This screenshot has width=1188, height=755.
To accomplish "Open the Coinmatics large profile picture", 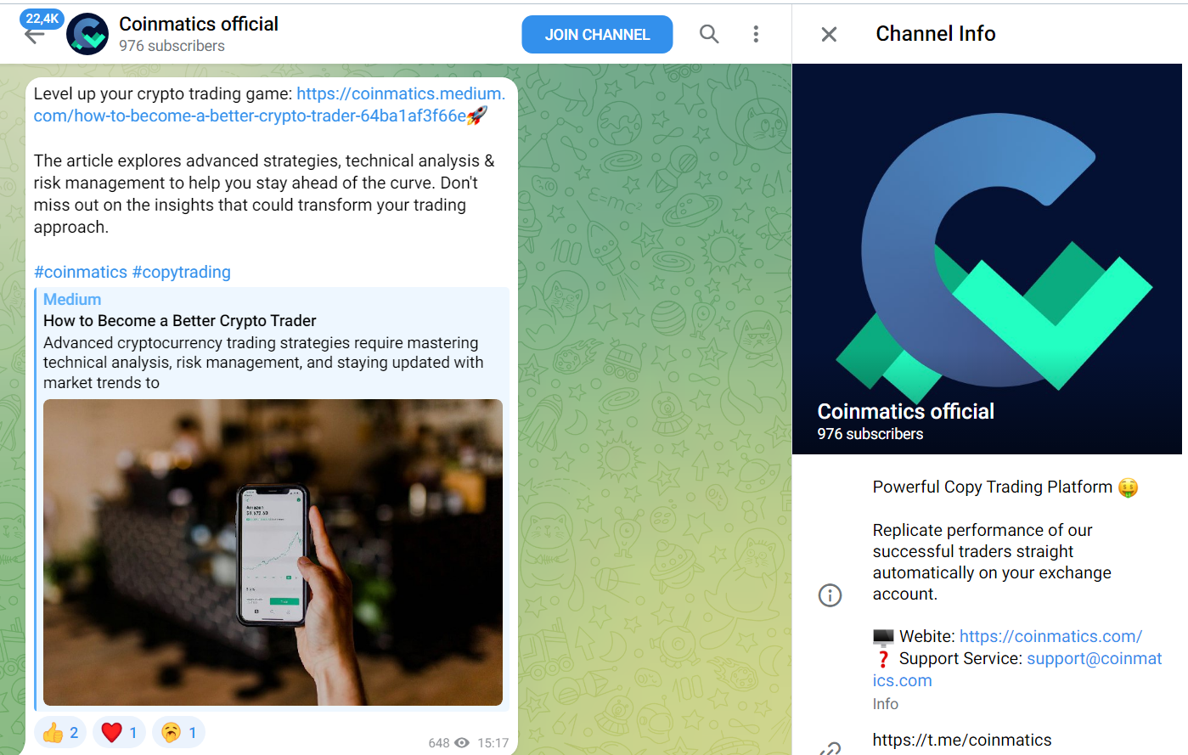I will 987,259.
